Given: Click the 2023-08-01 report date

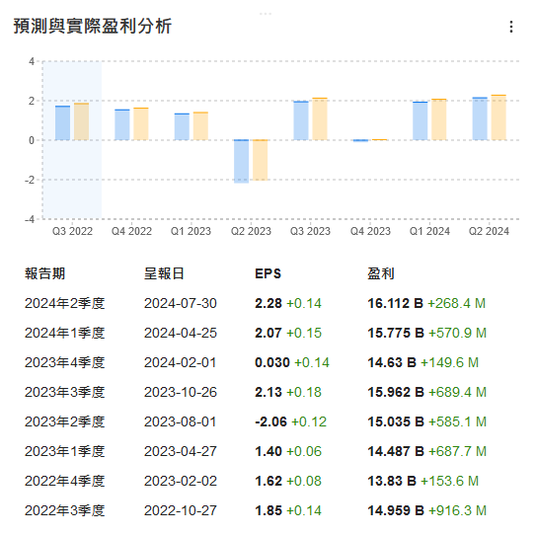Looking at the screenshot, I should click(x=181, y=422).
